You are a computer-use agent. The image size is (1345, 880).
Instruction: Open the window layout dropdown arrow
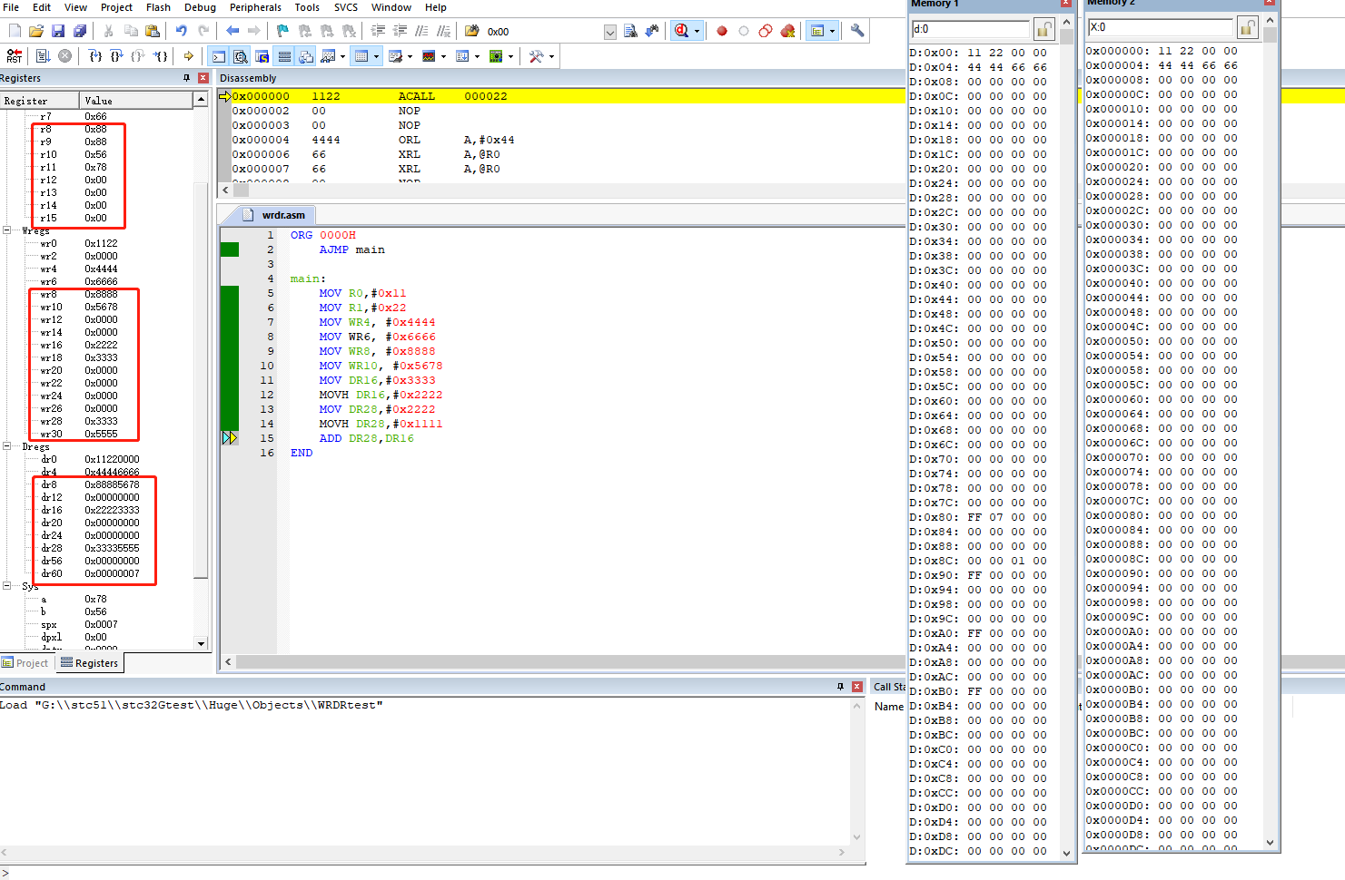(832, 31)
